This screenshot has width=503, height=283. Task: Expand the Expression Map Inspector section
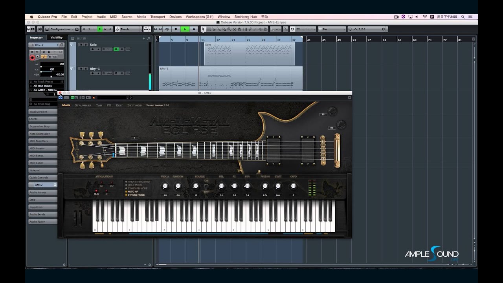(43, 127)
